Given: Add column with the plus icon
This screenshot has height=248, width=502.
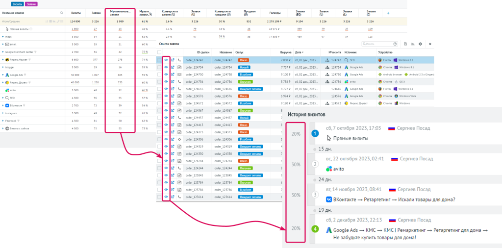Looking at the screenshot, I should coord(388,13).
